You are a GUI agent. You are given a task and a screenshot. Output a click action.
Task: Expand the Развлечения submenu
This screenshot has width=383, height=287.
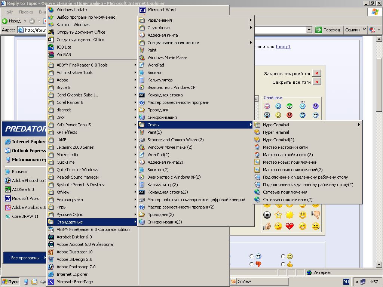click(196, 20)
